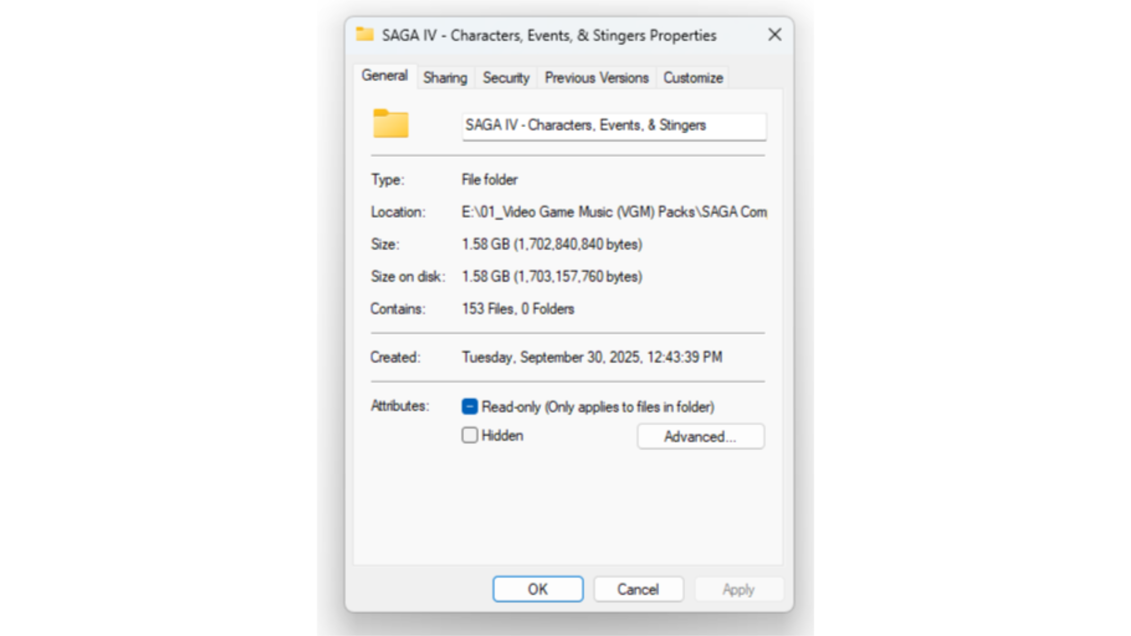1131x636 pixels.
Task: Select the Customize tab
Action: [693, 78]
